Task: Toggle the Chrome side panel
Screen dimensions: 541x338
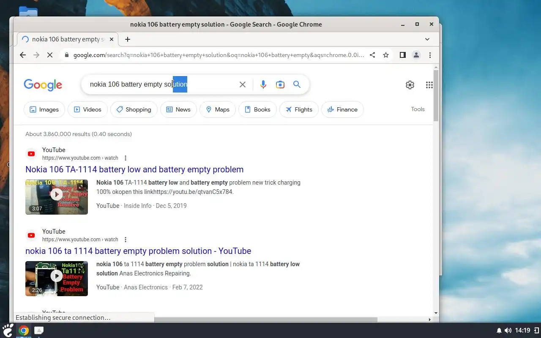Action: tap(403, 55)
